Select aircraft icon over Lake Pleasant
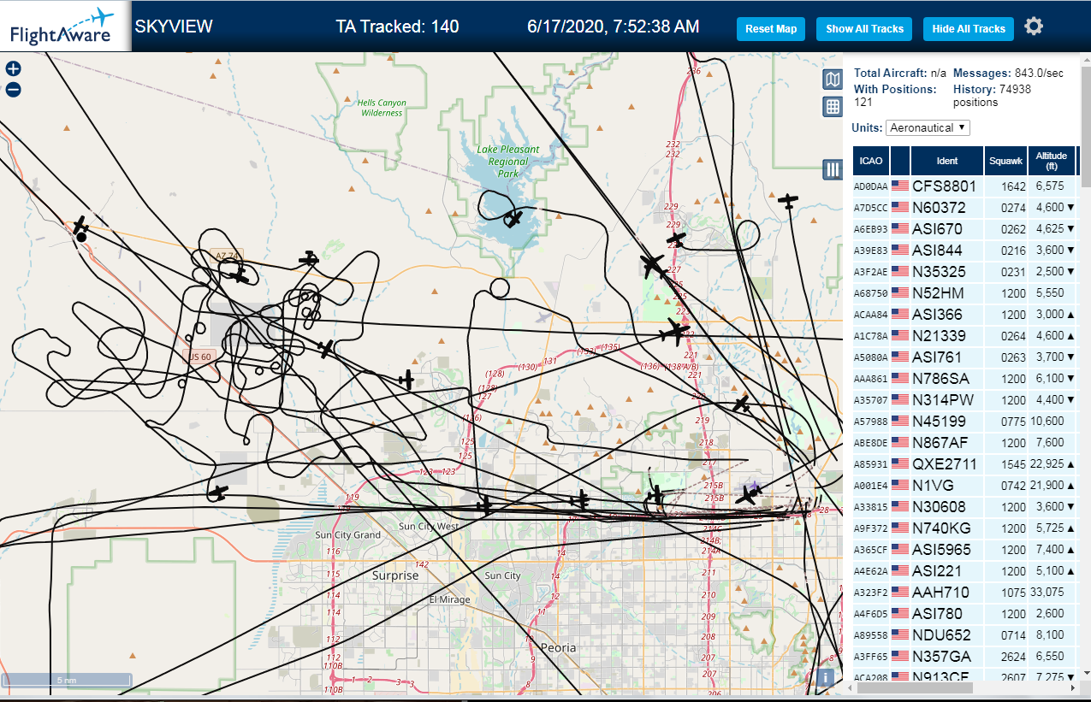This screenshot has width=1091, height=702. point(513,219)
